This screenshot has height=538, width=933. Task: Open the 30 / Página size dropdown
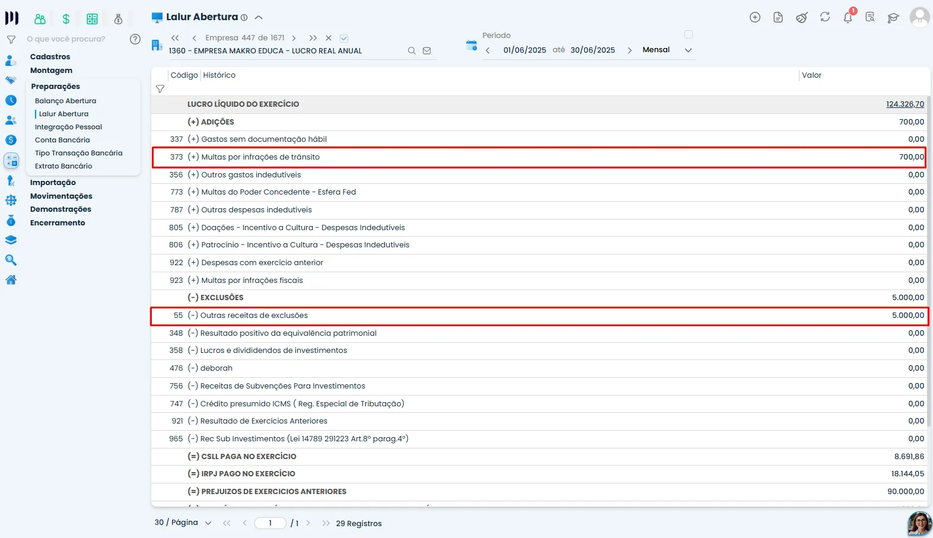[x=208, y=523]
